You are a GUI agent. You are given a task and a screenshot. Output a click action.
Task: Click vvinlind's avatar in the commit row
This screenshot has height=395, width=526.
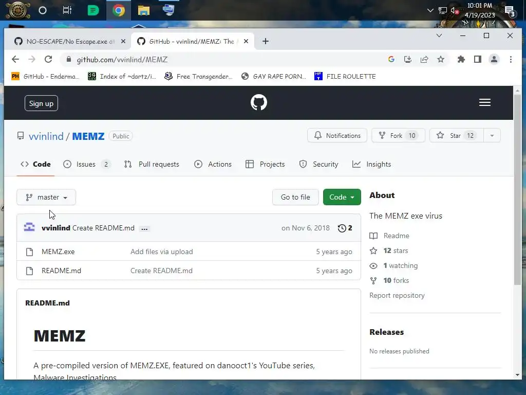29,227
